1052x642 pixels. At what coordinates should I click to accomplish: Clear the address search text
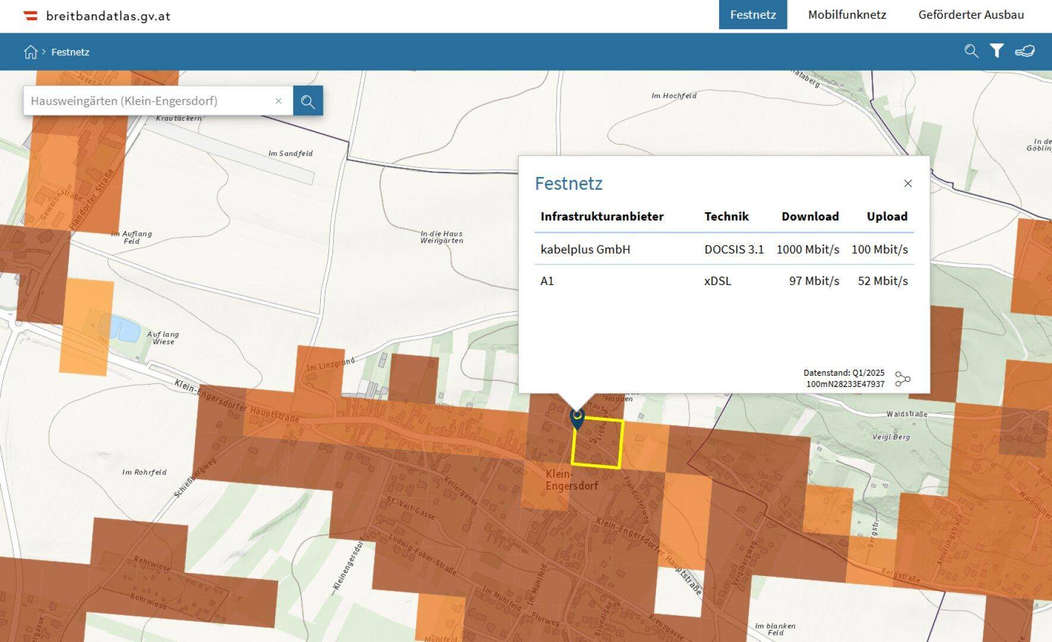point(278,101)
